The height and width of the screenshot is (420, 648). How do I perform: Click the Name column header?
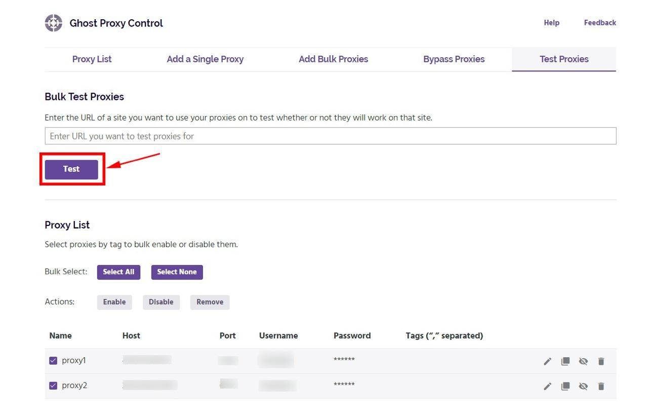60,335
